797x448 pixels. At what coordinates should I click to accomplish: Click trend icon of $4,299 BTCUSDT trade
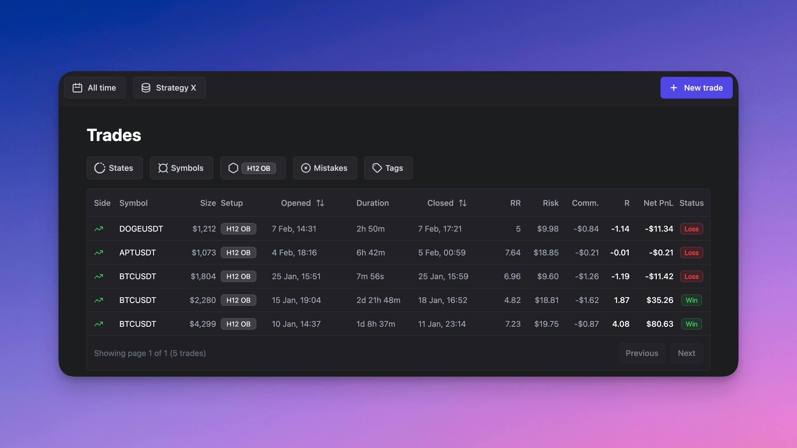[x=99, y=324]
